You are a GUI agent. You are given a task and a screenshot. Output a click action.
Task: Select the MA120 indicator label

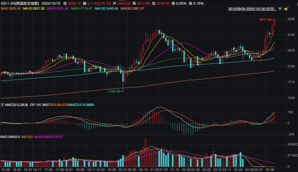tap(106, 9)
